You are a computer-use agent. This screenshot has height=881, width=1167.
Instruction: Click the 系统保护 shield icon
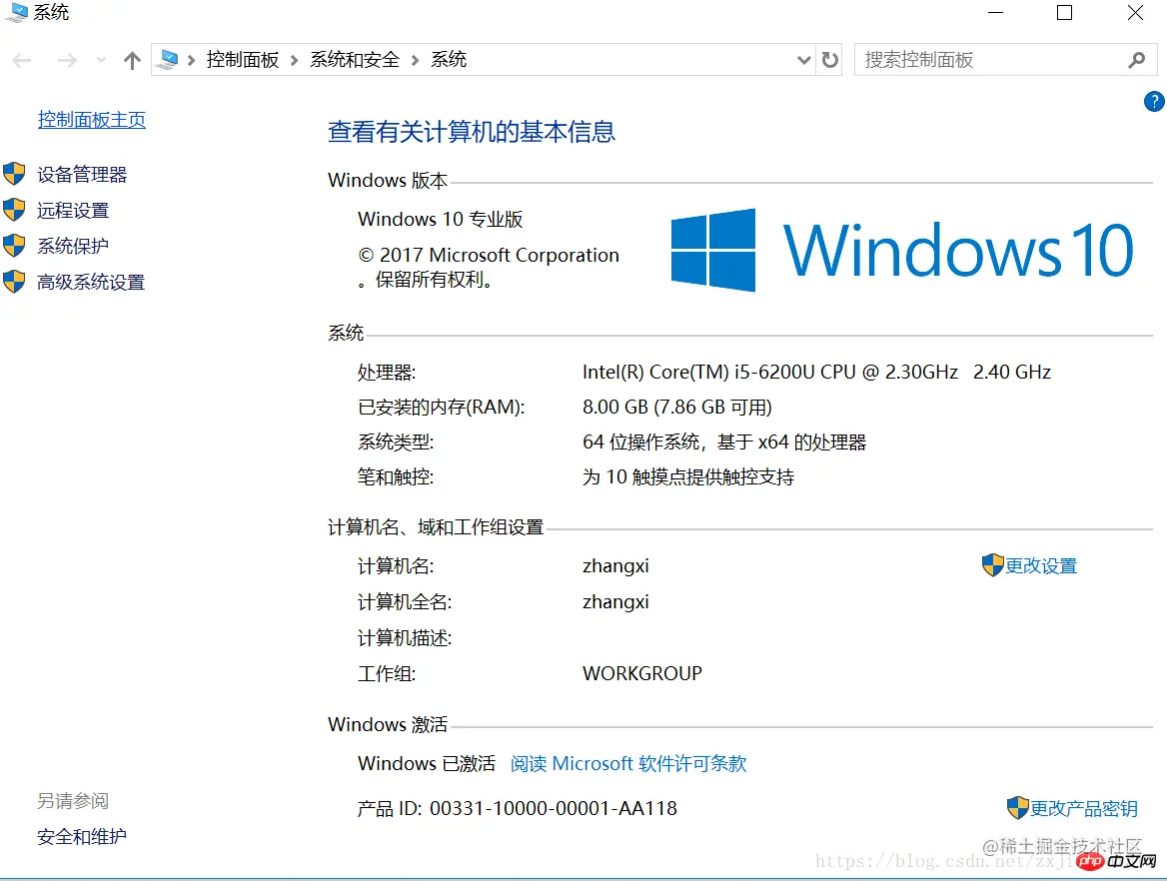[x=14, y=246]
